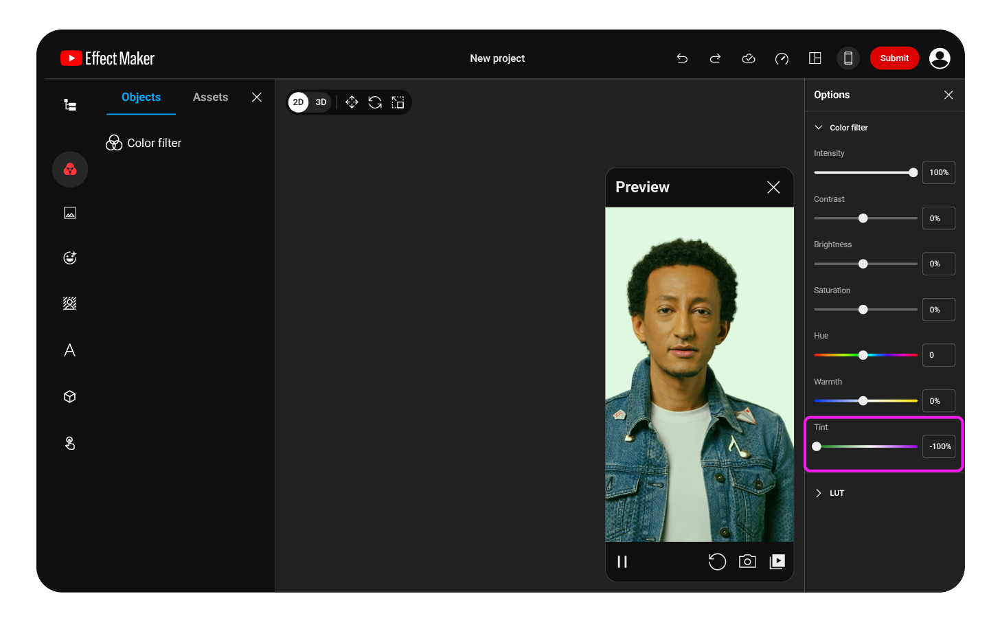Screen dimensions: 989x618
Task: Open the scene hierarchy tree icon
Action: (70, 105)
